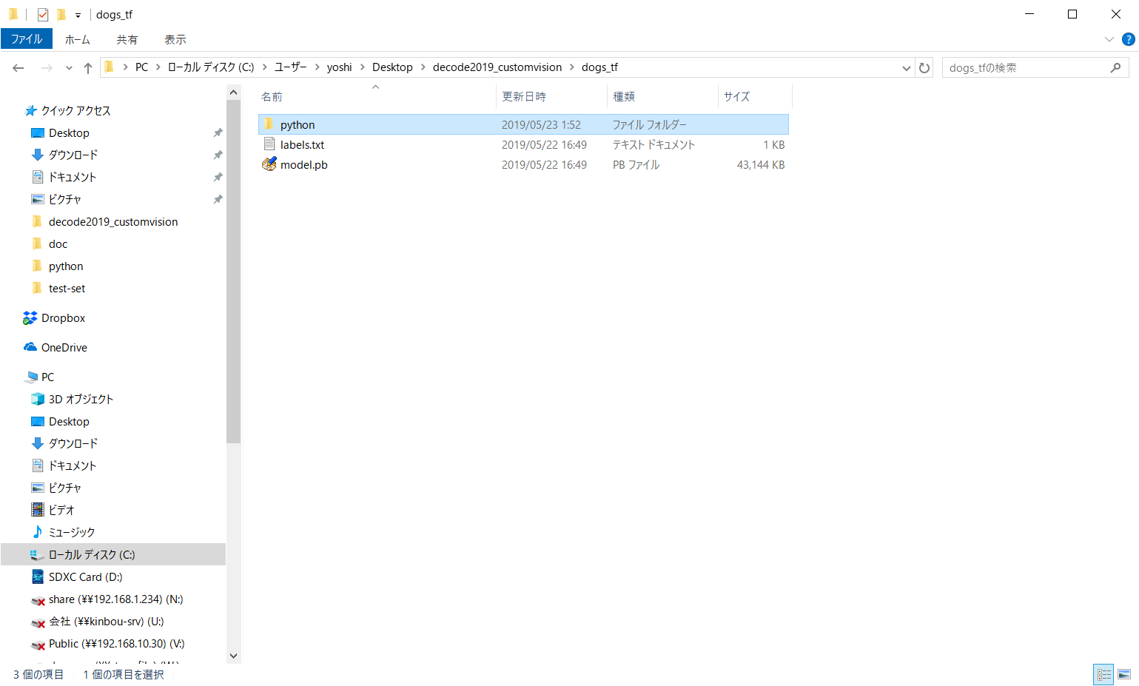Open 3D オブジェクト under PC
Screen dimensions: 1139x686
point(81,400)
